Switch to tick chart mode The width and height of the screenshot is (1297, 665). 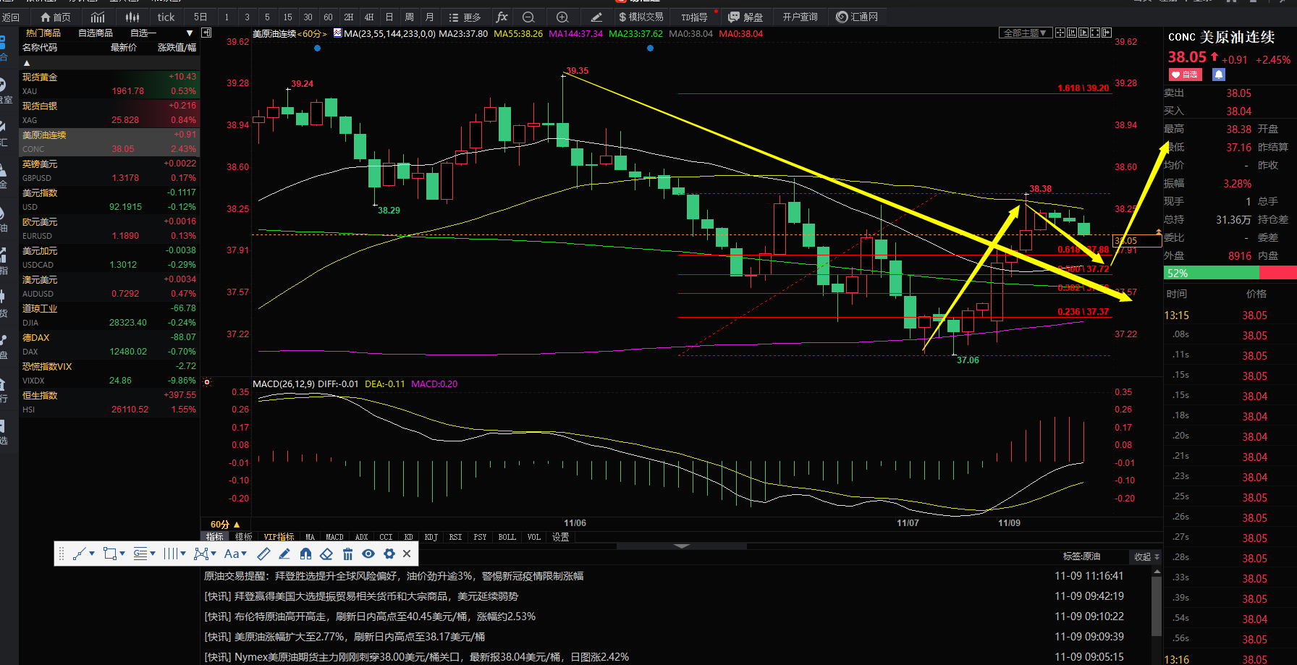pyautogui.click(x=166, y=17)
